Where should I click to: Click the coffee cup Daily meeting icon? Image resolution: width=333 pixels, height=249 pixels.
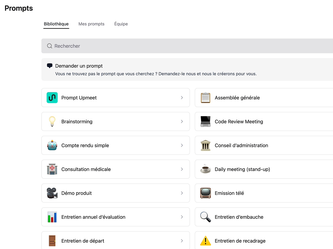coord(206,169)
